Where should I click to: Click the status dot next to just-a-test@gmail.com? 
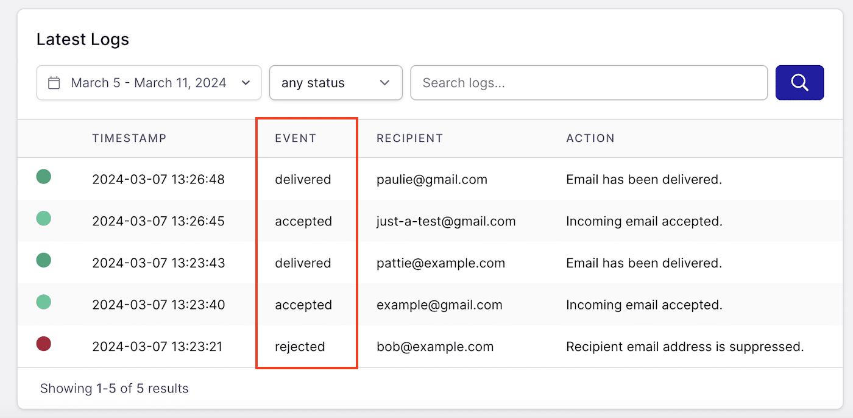coord(43,218)
